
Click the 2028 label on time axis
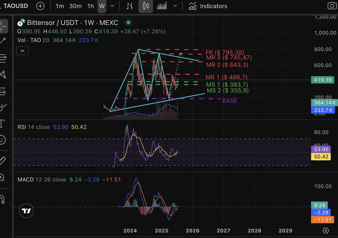pyautogui.click(x=255, y=231)
